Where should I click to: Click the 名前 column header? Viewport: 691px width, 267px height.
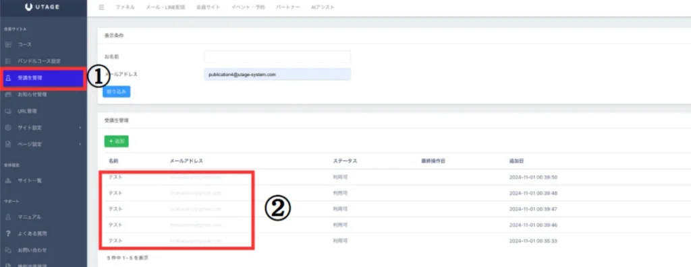113,161
